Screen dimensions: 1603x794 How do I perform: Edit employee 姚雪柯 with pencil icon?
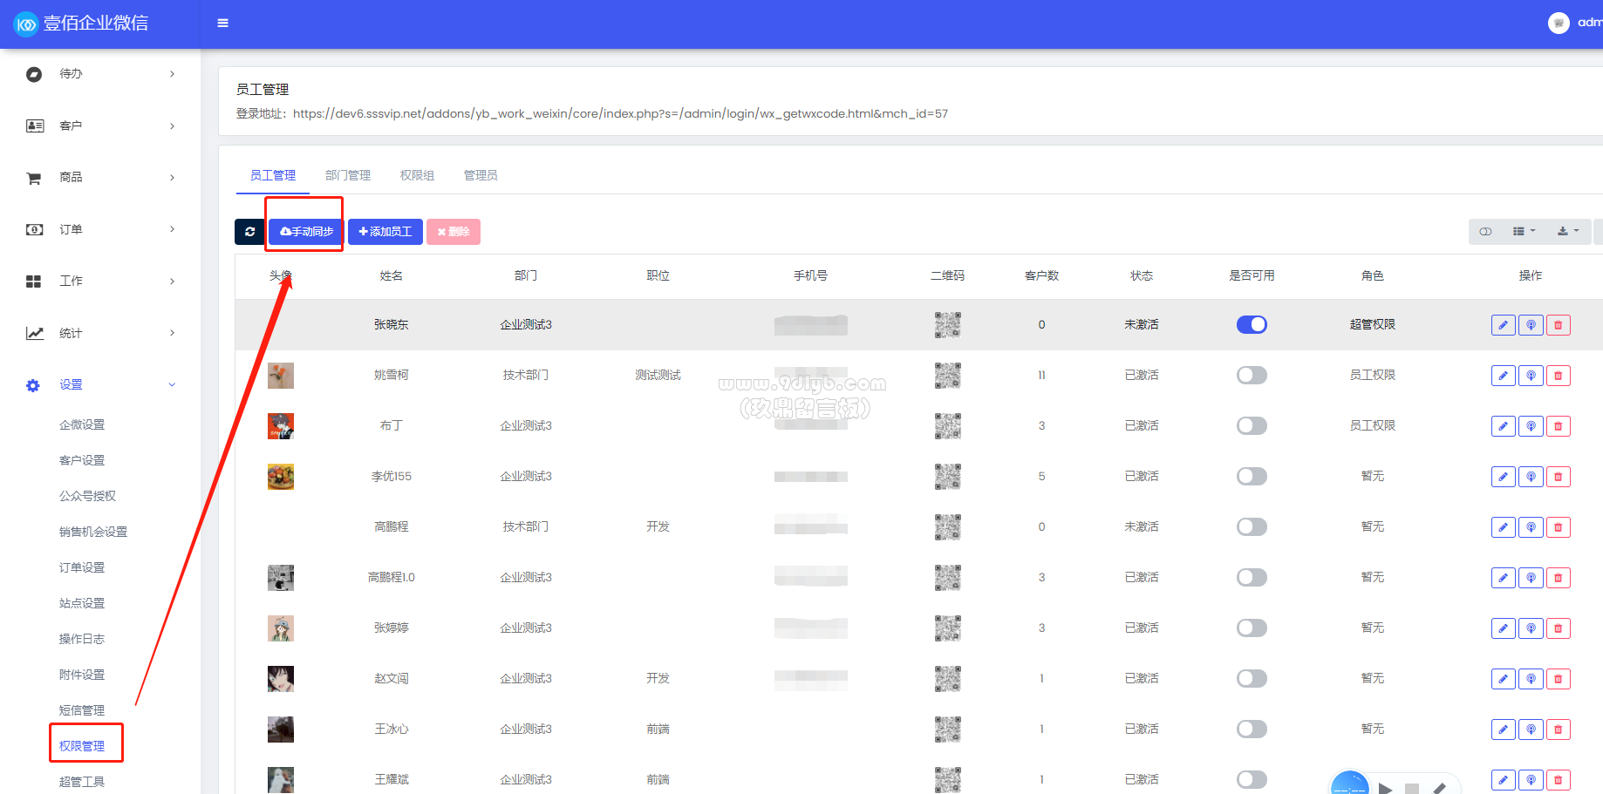1503,376
